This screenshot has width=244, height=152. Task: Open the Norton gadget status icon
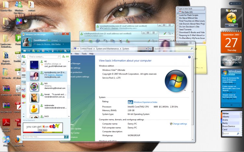[231, 18]
